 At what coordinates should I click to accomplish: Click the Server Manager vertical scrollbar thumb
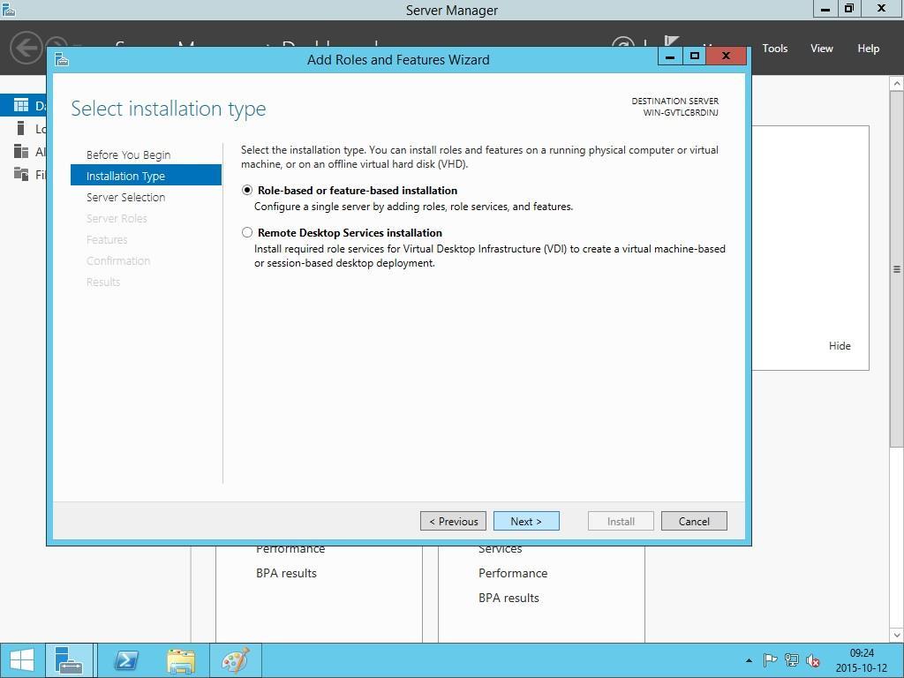tap(897, 268)
